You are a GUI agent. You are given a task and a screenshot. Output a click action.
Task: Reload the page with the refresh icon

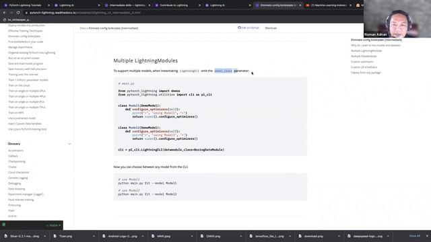point(18,13)
